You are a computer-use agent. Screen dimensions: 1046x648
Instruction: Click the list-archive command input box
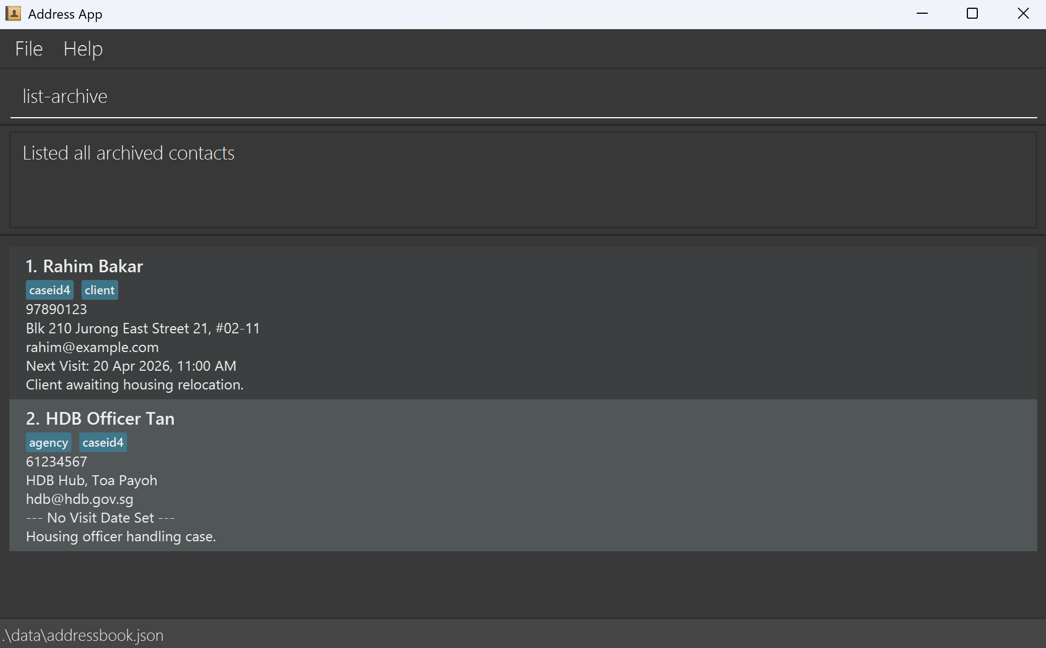[x=522, y=97]
